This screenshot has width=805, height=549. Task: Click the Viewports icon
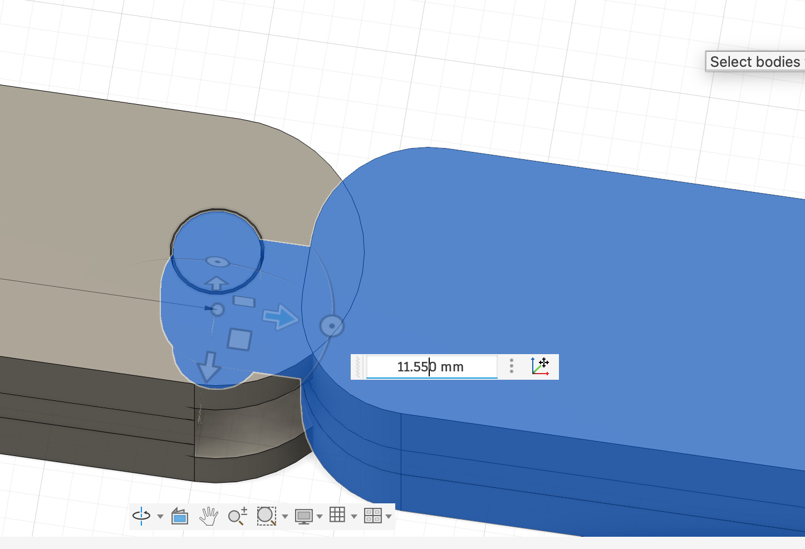[x=372, y=516]
